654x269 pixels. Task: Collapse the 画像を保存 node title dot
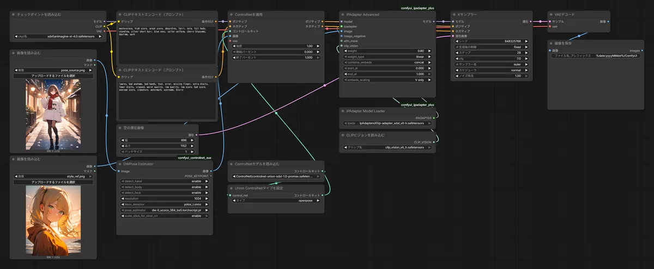tap(551, 43)
